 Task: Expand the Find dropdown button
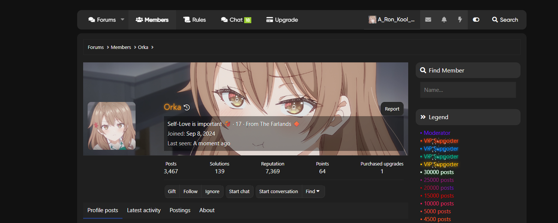[x=313, y=192]
